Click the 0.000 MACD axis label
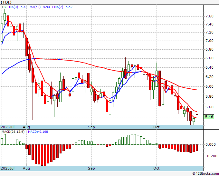219x176 pixels. [x=211, y=144]
